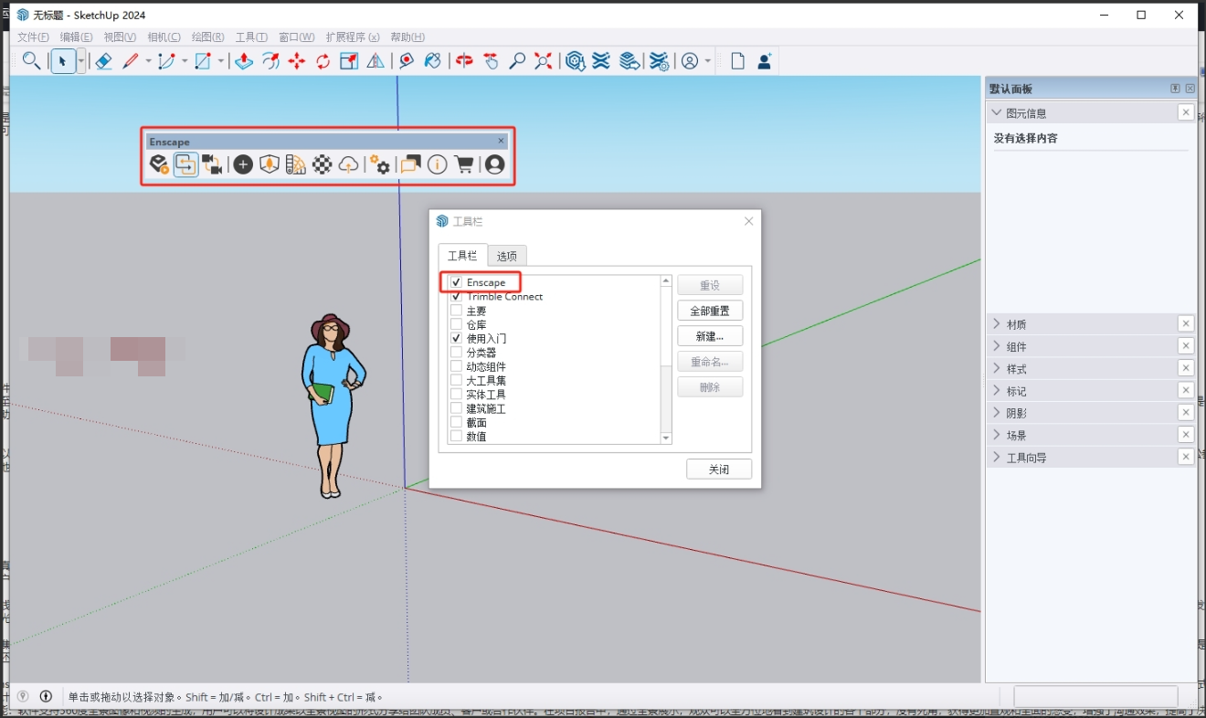Enable the 大工具集 toolbar checkbox
Viewport: 1206px width, 718px height.
(456, 380)
